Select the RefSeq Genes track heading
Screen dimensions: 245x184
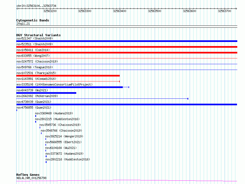click(x=28, y=175)
